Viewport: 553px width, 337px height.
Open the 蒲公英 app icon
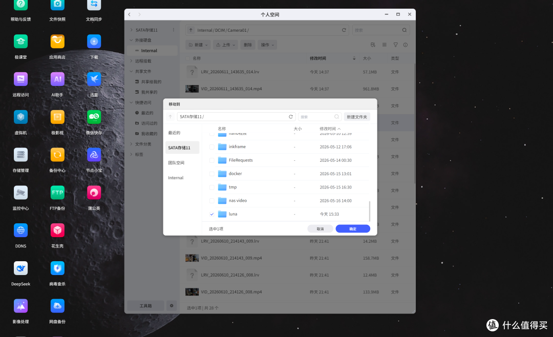94,193
